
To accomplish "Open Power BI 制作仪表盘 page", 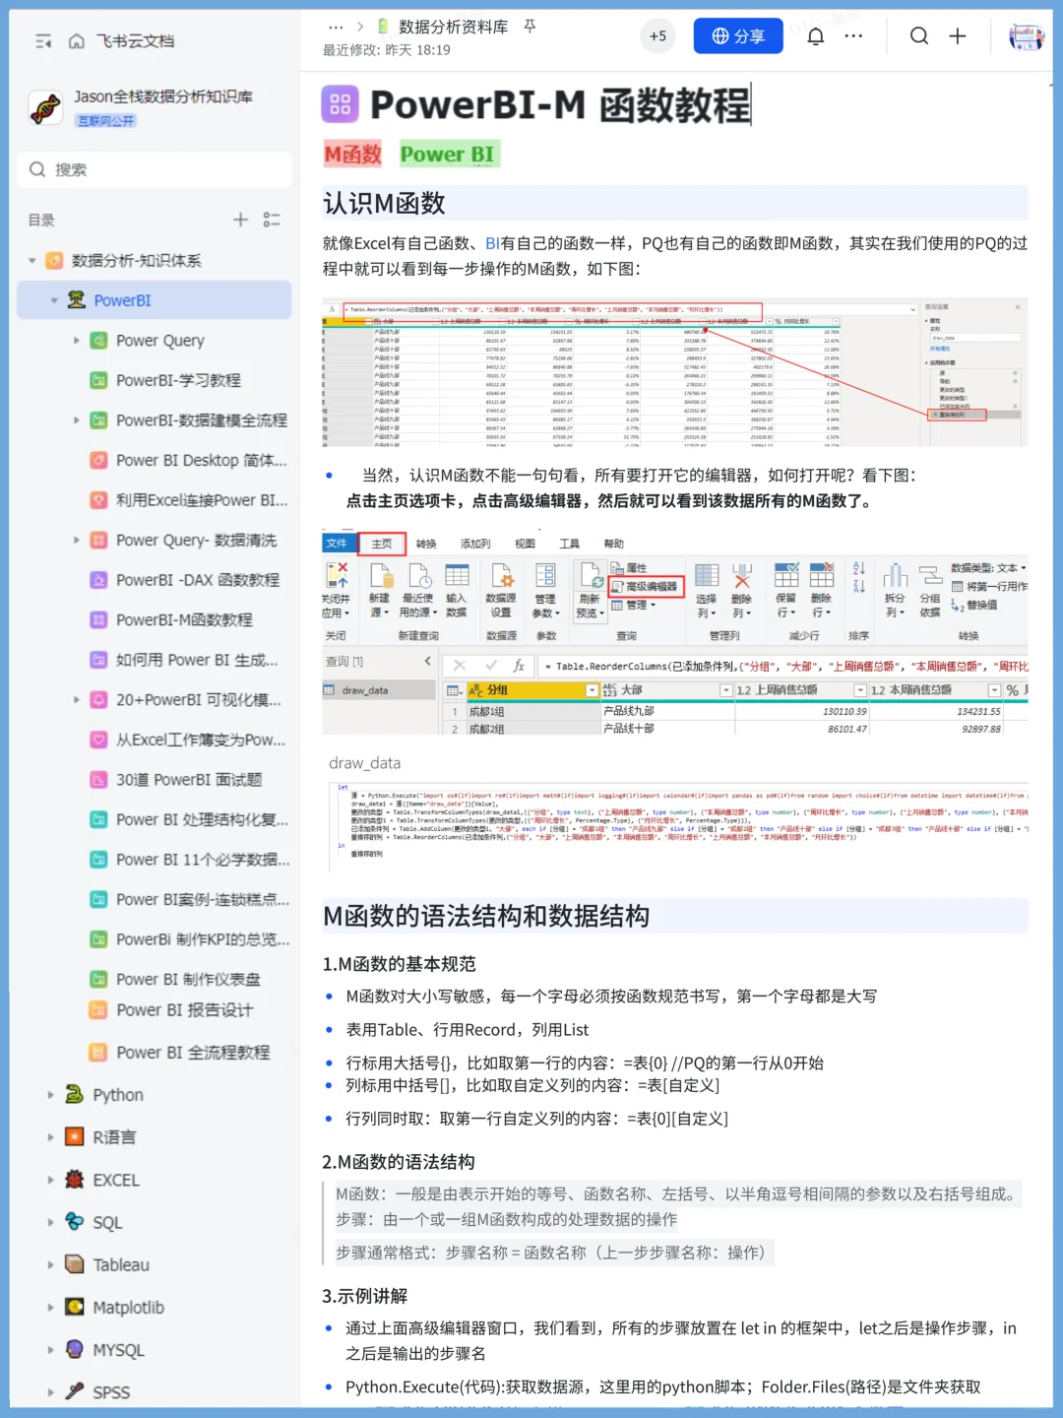I will pos(188,980).
